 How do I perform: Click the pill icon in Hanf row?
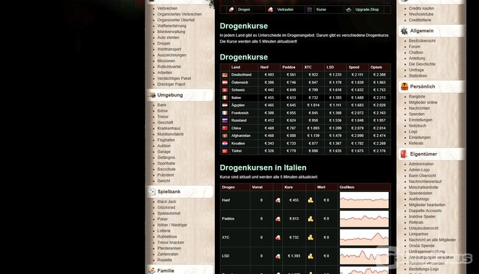[x=278, y=200]
